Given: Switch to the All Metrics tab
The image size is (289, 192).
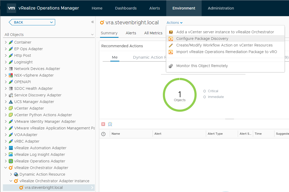Looking at the screenshot, I should pos(153,33).
